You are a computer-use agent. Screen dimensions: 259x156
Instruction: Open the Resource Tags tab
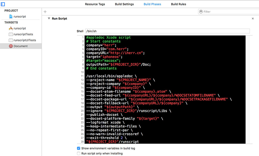[x=95, y=4]
